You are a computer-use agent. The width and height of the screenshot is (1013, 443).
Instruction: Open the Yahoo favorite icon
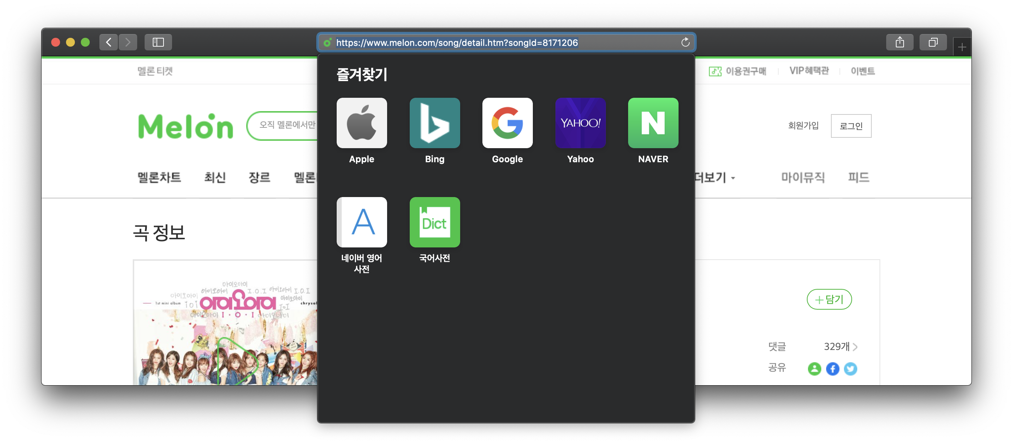click(x=580, y=123)
